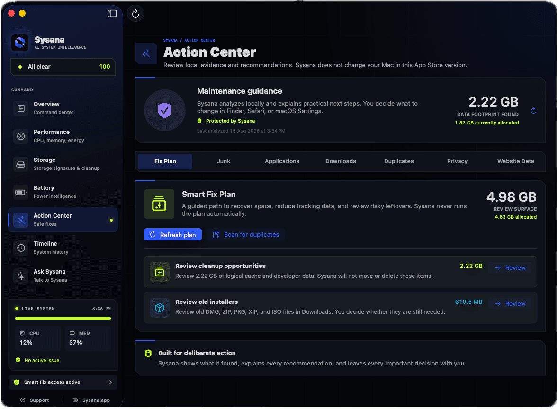
Task: Click the Smart Fix access shield icon
Action: tap(17, 382)
